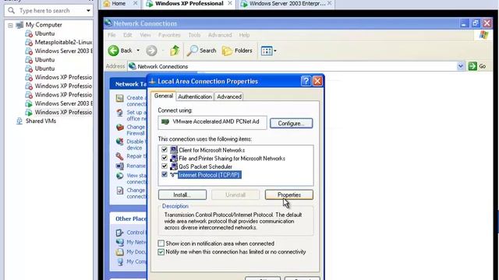Open the Help menu
This screenshot has height=280, width=499.
tap(244, 35)
